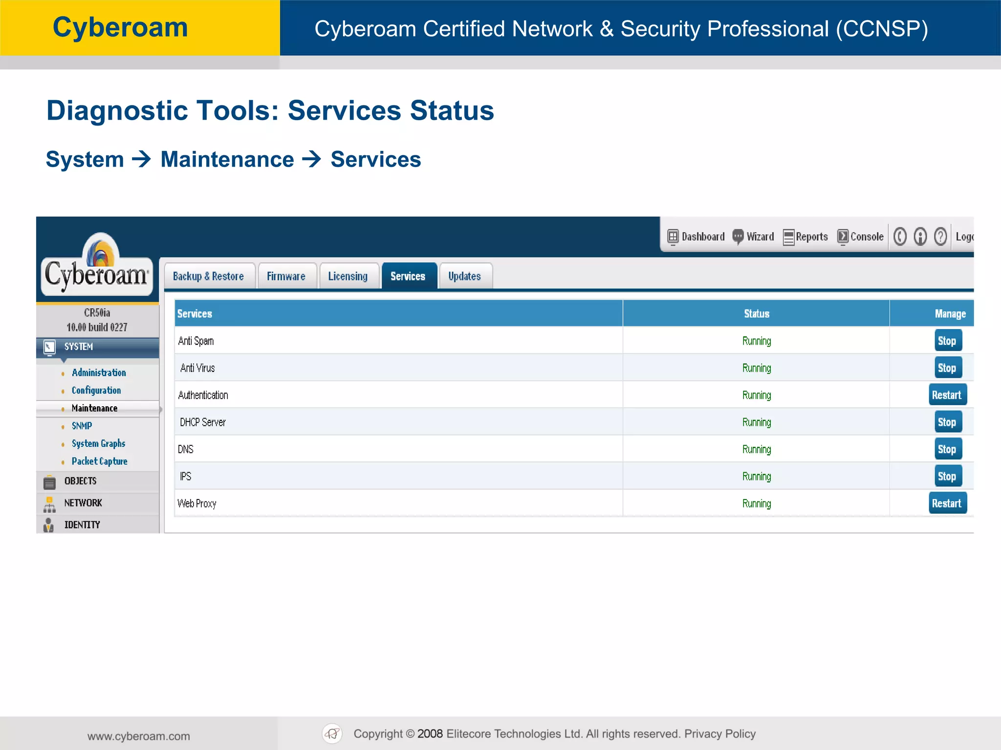Click the round copyright-style icon after Console

click(900, 237)
